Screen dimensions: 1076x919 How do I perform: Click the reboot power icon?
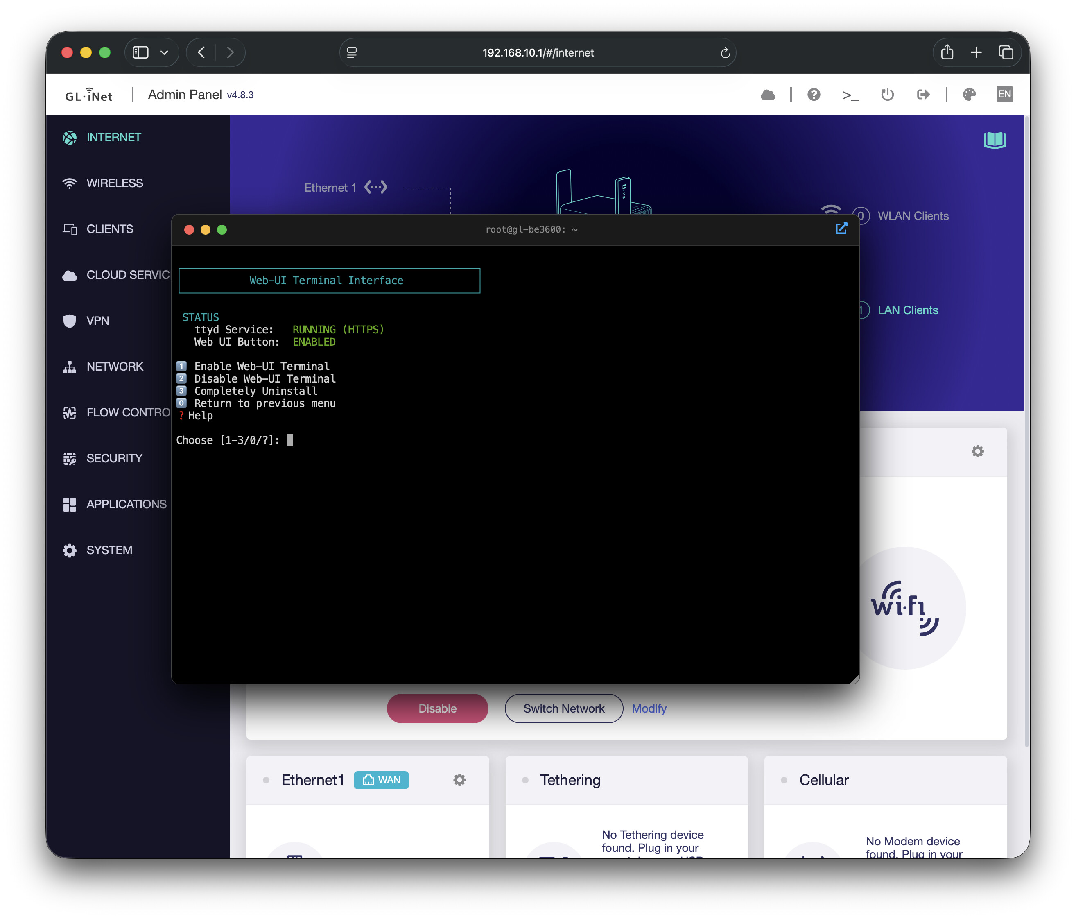(x=887, y=95)
